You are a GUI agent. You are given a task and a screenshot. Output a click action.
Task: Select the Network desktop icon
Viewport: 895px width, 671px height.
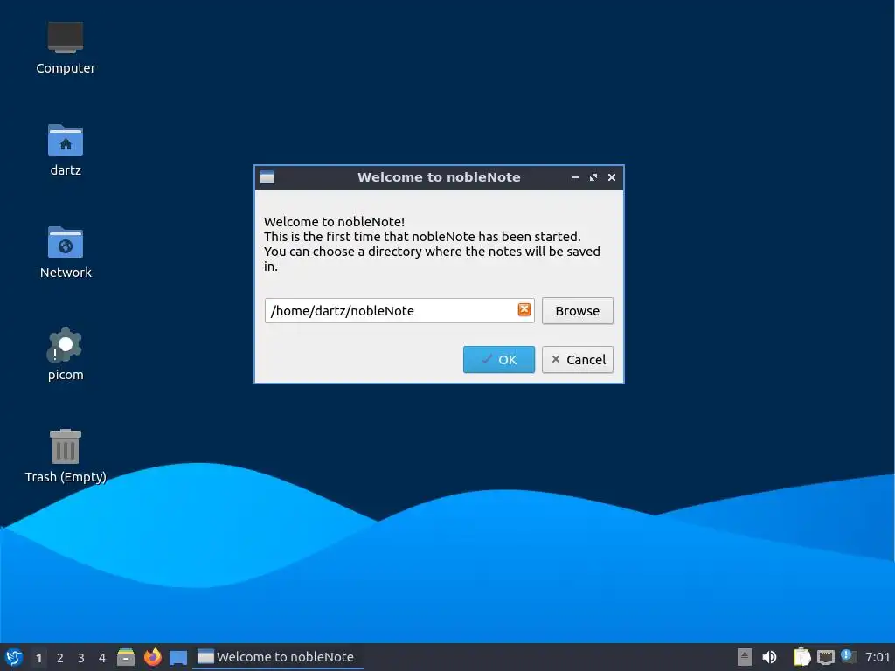(x=66, y=252)
